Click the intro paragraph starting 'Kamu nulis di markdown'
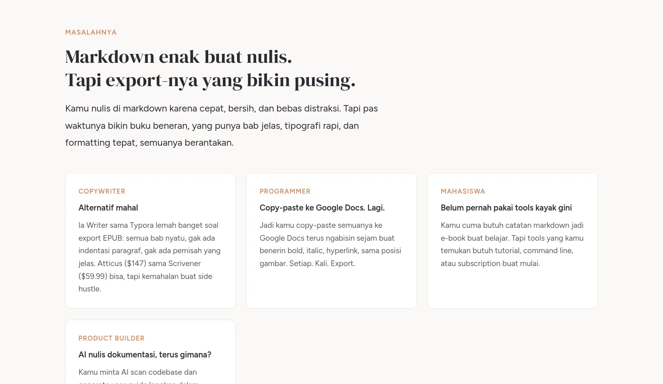Screen dimensions: 663x384 (x=222, y=126)
